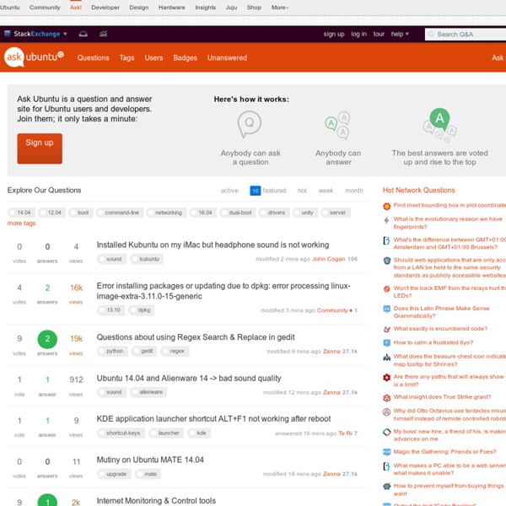Open 'Mutiny on Ubuntu MATE 14.04' question
This screenshot has width=506, height=506.
[150, 460]
